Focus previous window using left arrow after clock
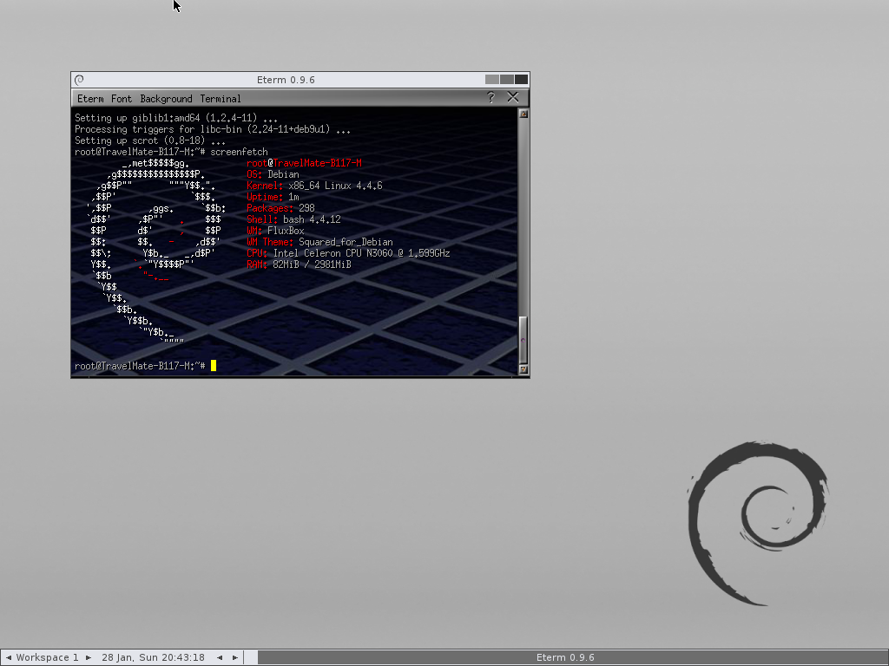This screenshot has width=889, height=666. 220,657
